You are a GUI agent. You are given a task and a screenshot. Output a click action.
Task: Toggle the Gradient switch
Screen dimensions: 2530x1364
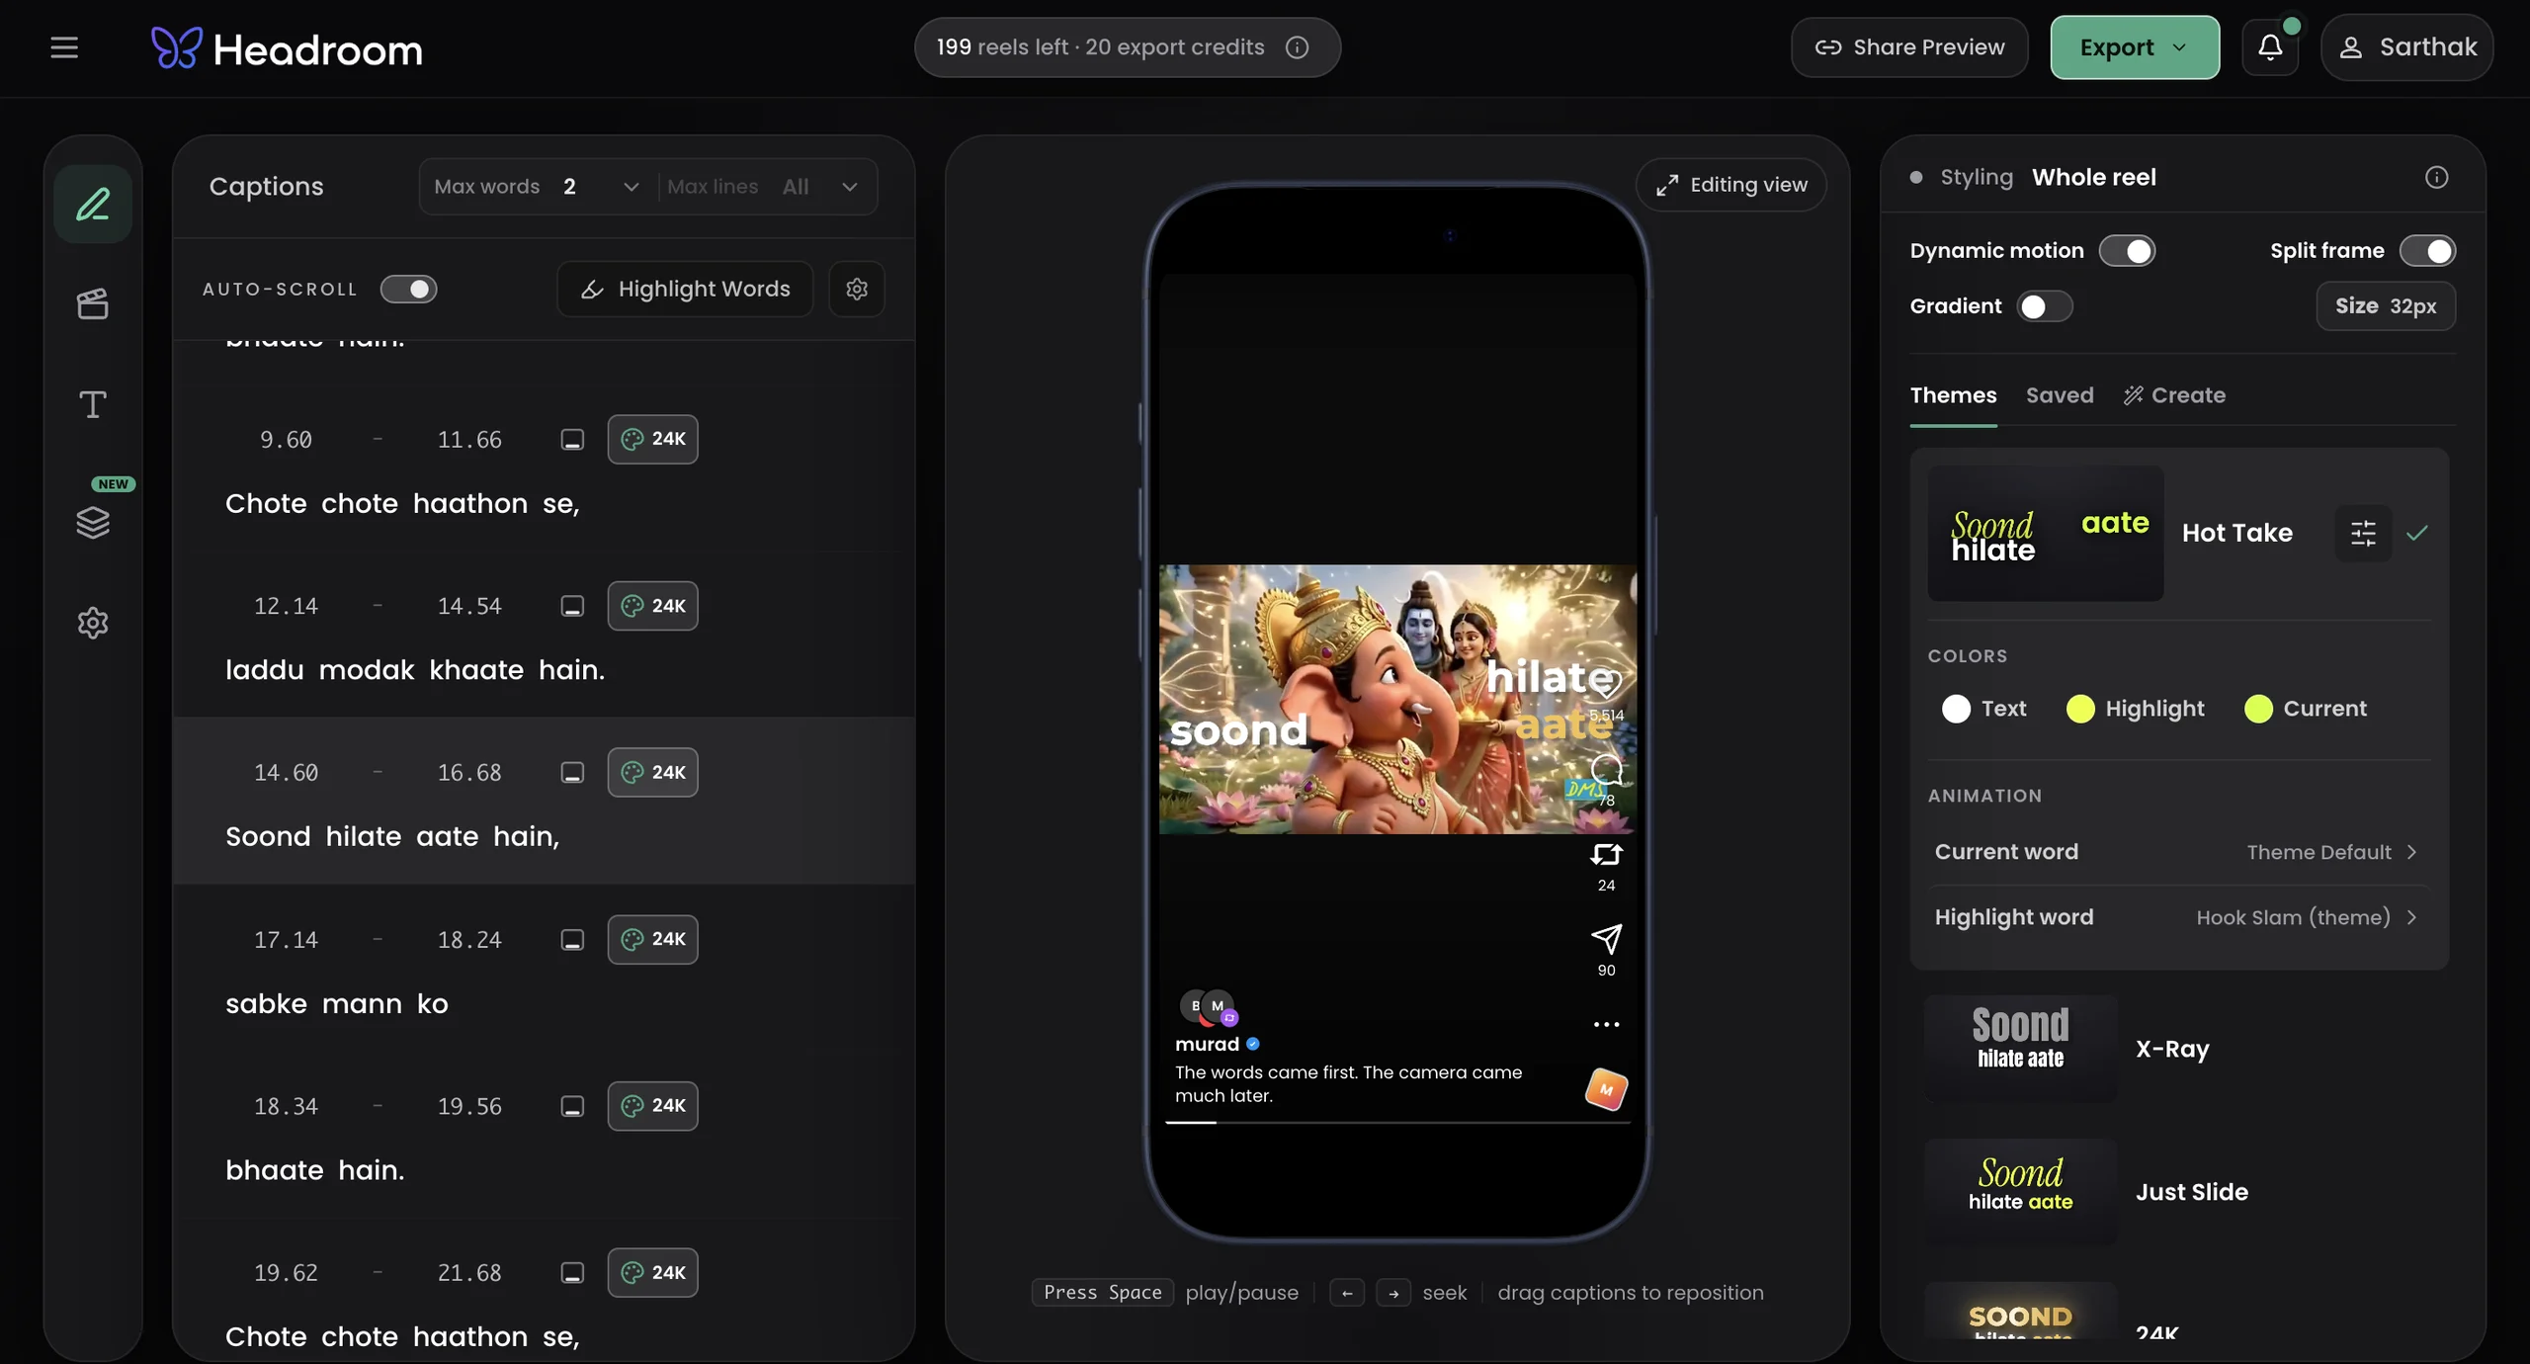coord(2045,306)
